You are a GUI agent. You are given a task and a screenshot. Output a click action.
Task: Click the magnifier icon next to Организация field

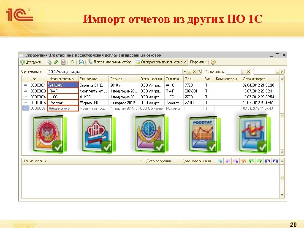point(199,72)
